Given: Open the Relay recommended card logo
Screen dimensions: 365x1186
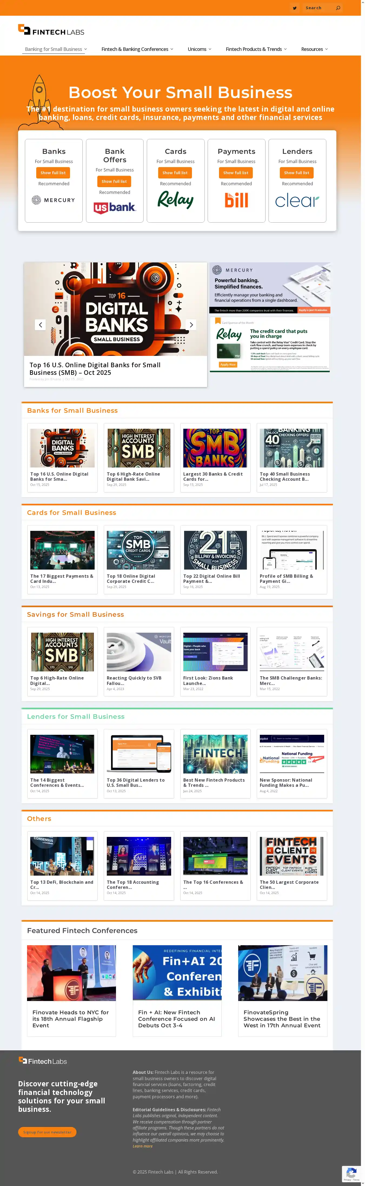Looking at the screenshot, I should (175, 200).
